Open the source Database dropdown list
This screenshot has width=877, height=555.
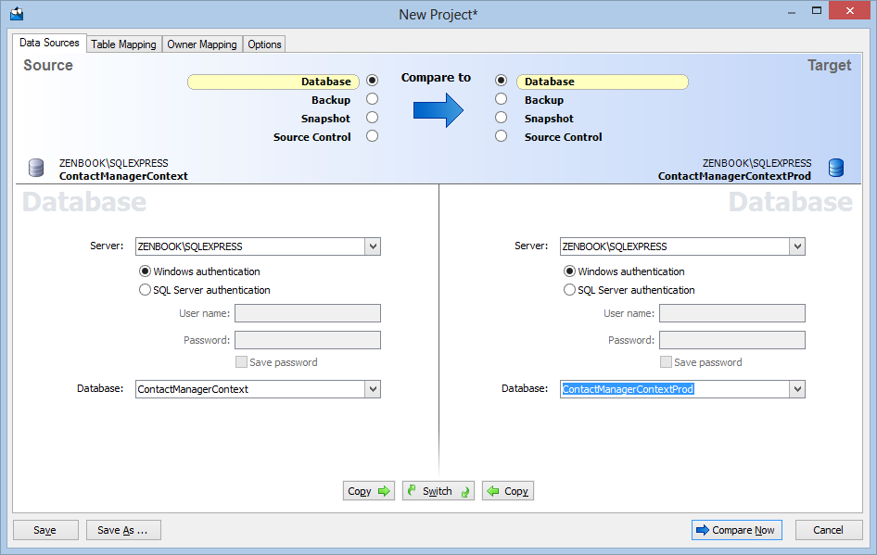click(372, 389)
